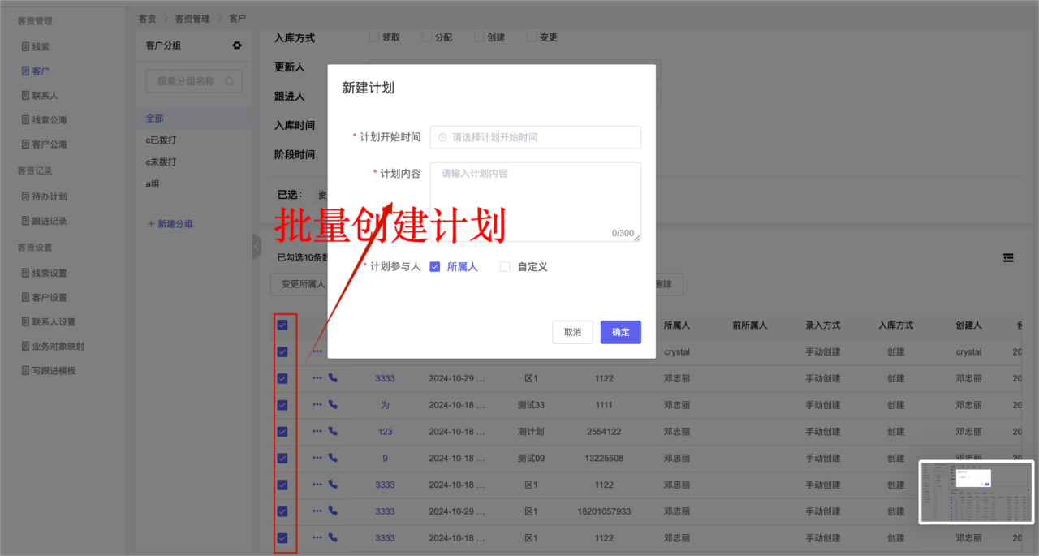Open customer 123 name link
Viewport: 1039px width, 556px height.
tap(385, 432)
